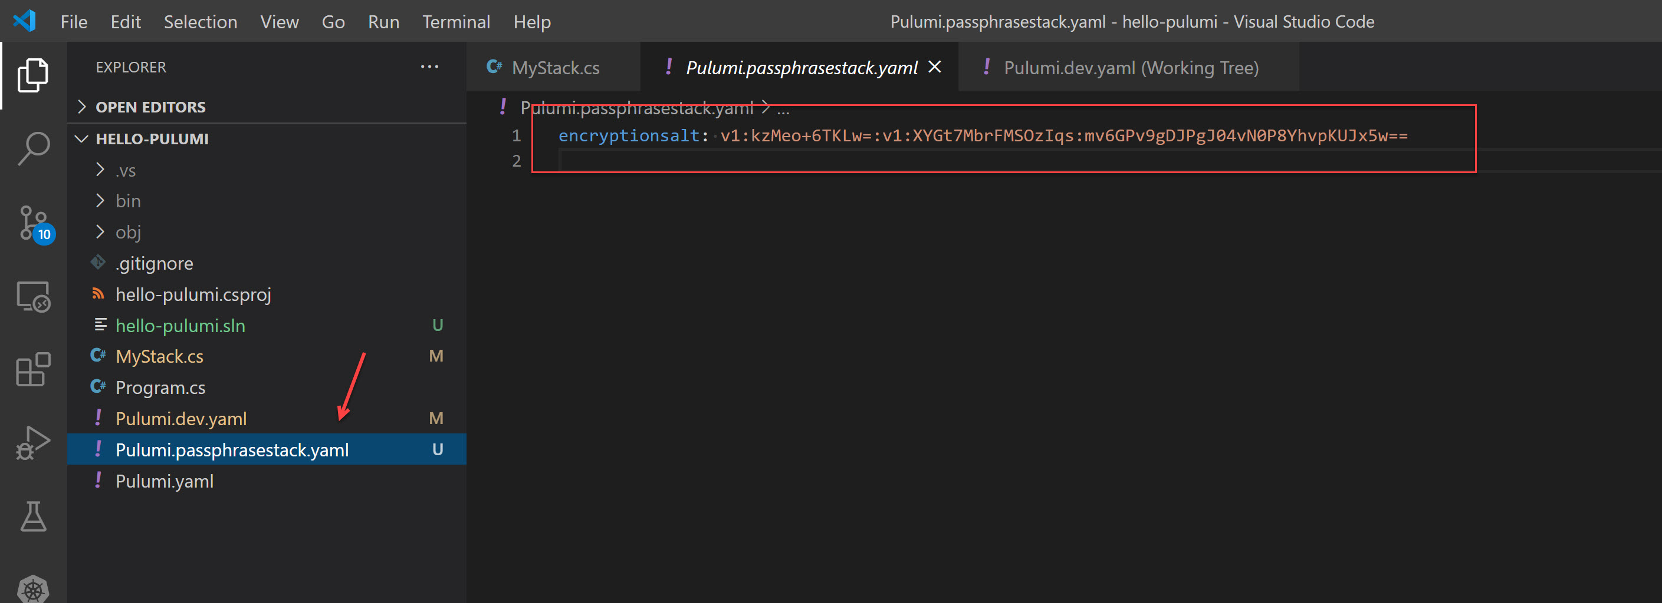Click the C# icon beside MyStack.cs in explorer
Viewport: 1662px width, 603px height.
click(98, 356)
